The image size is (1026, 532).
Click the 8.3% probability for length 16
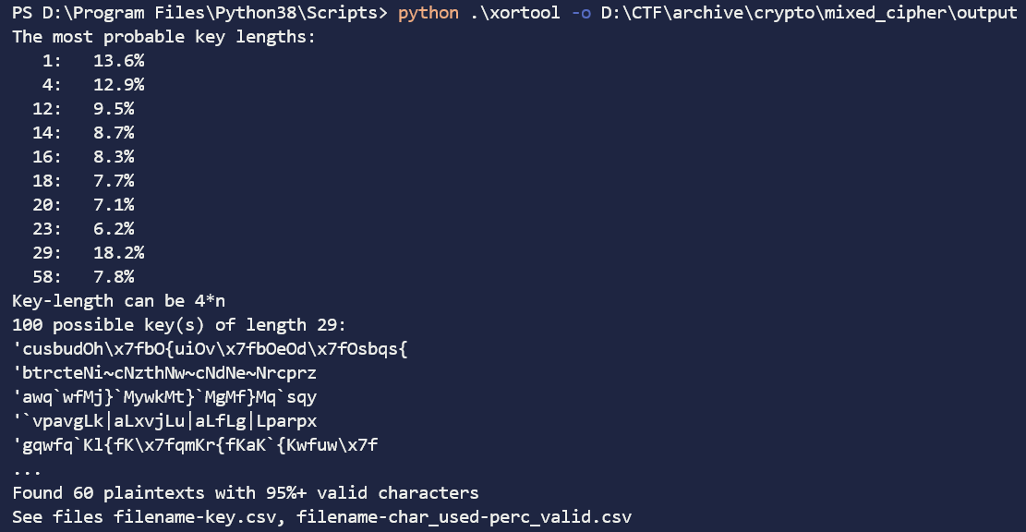click(x=114, y=157)
